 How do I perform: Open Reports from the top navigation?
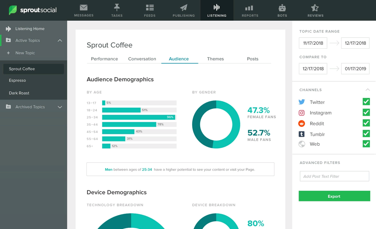pos(250,10)
